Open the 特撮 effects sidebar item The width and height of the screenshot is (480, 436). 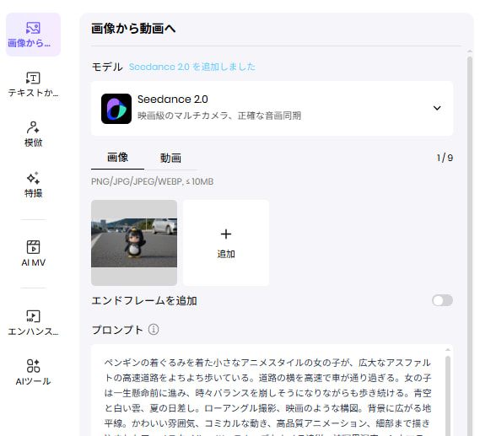tap(33, 185)
